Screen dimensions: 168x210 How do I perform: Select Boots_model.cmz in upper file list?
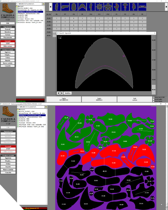[x=25, y=8]
